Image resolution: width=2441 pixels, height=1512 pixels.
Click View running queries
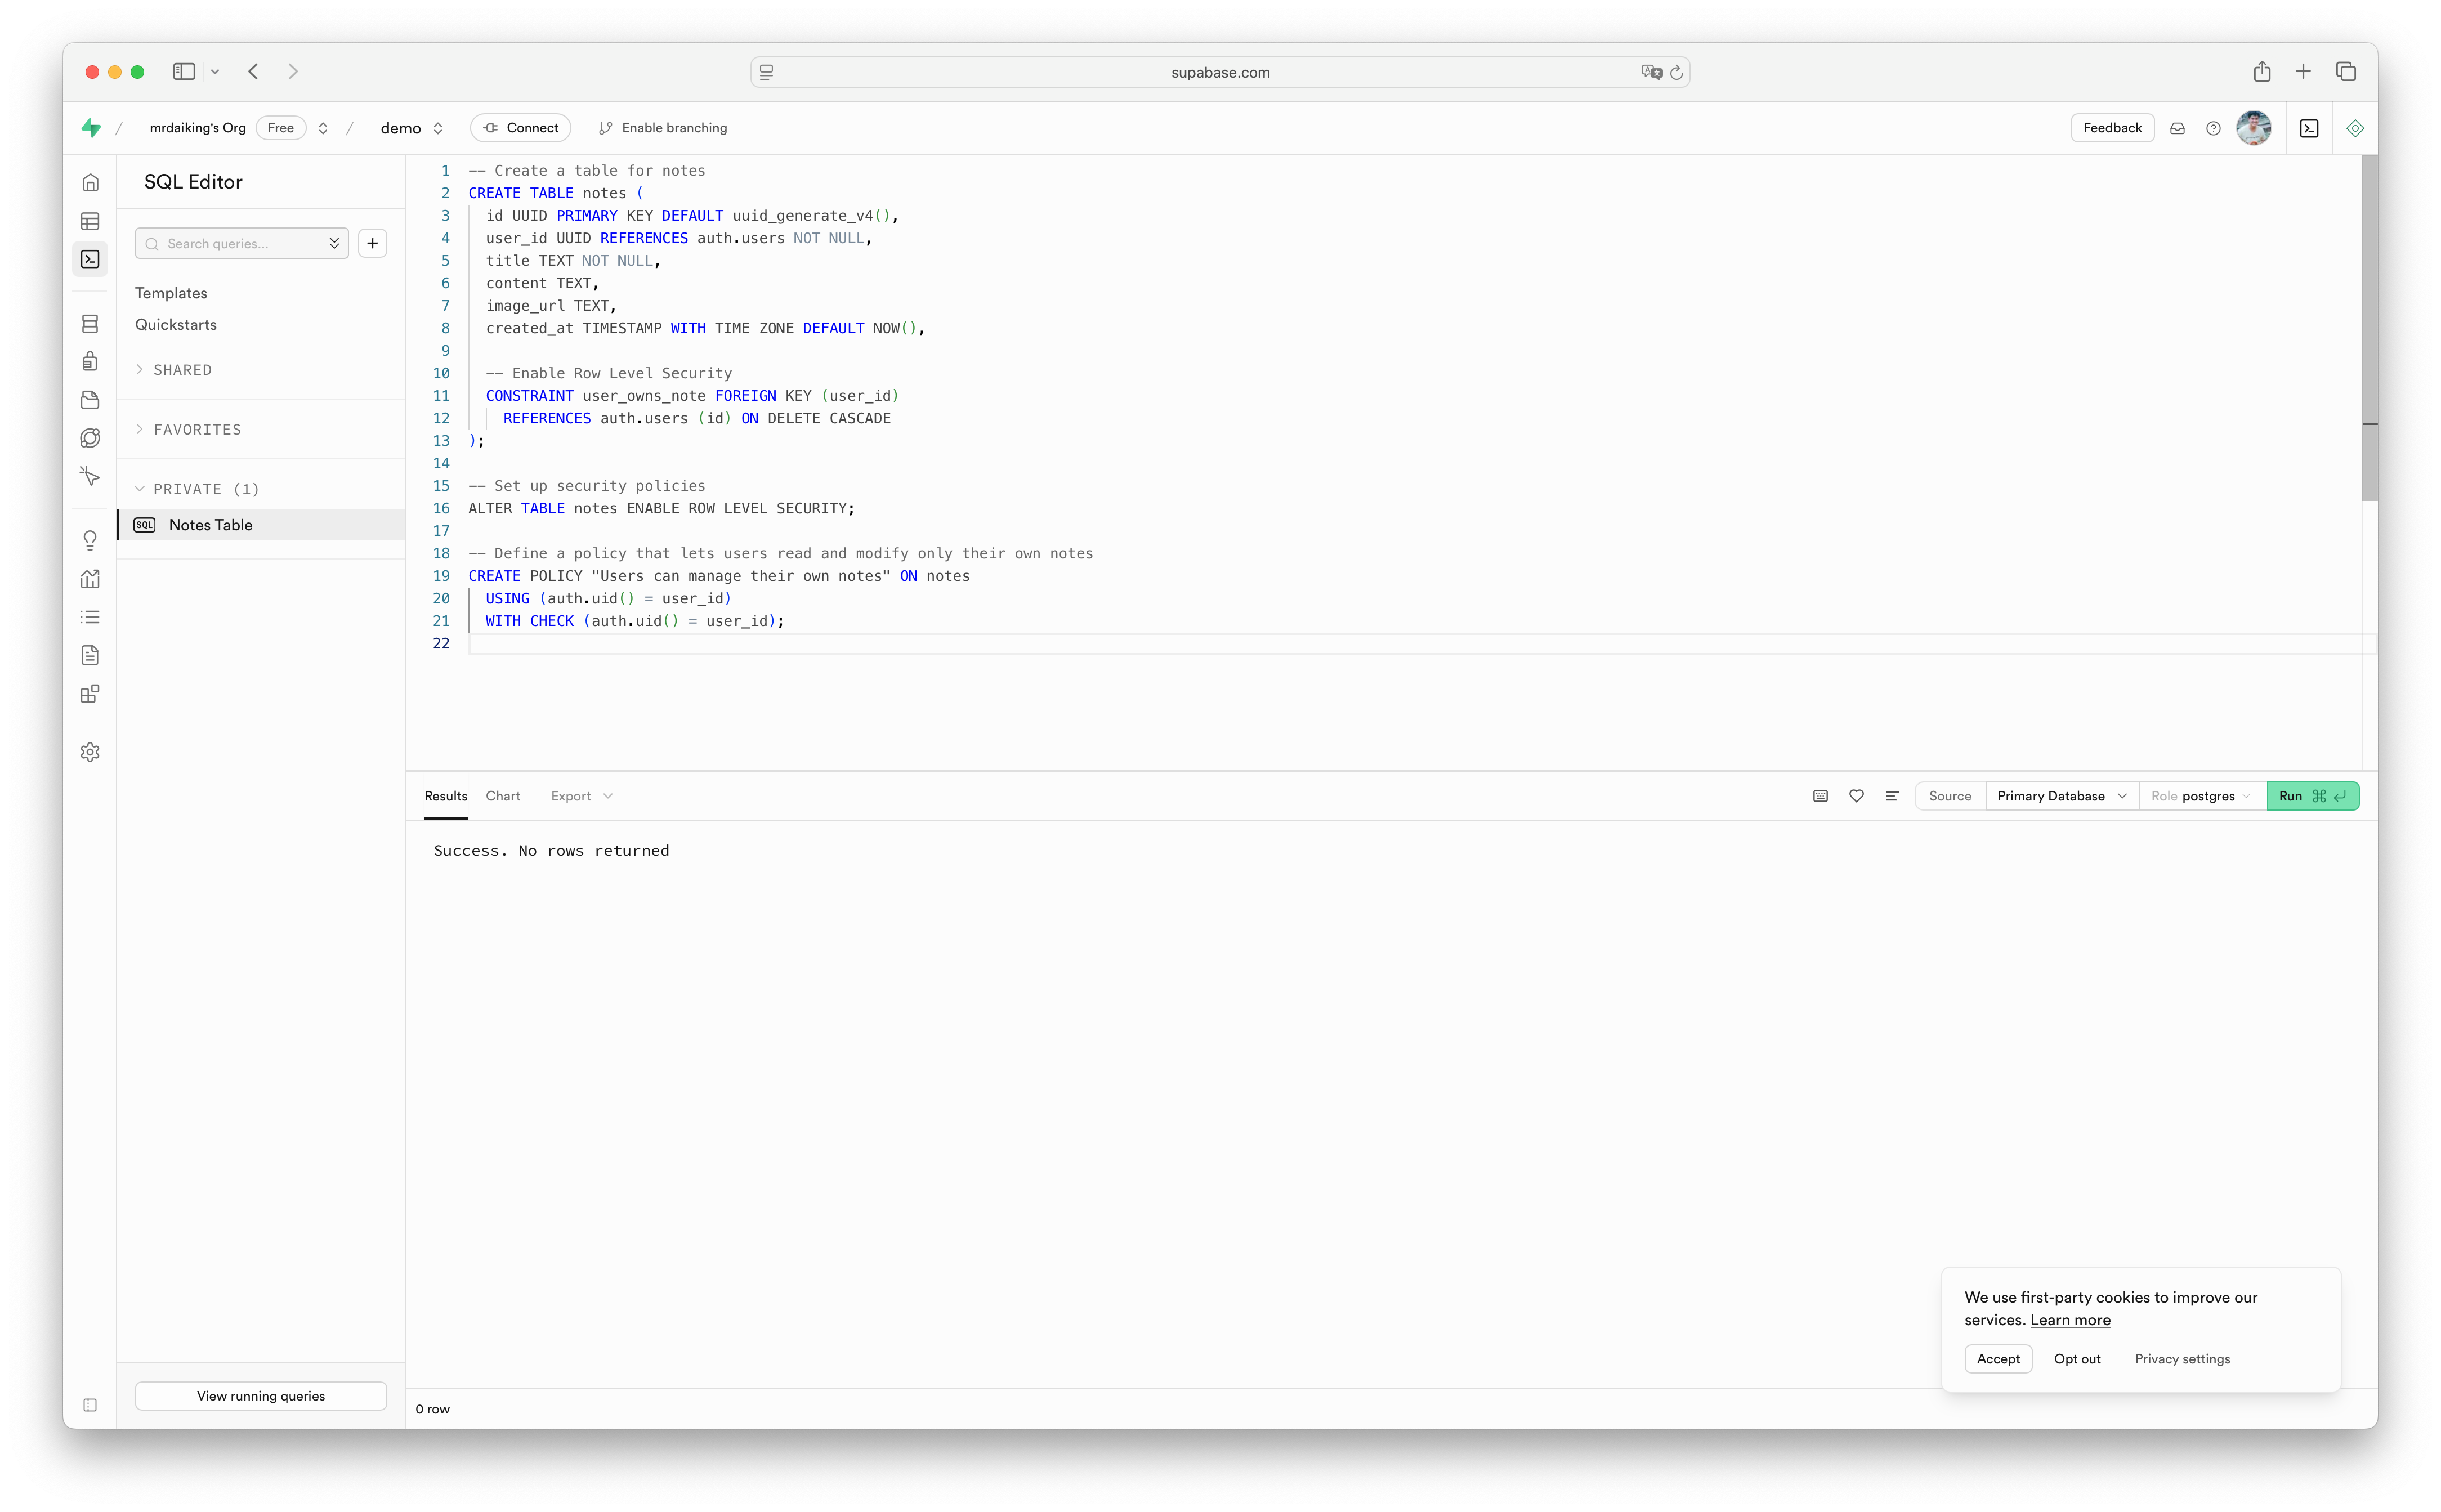pos(261,1396)
